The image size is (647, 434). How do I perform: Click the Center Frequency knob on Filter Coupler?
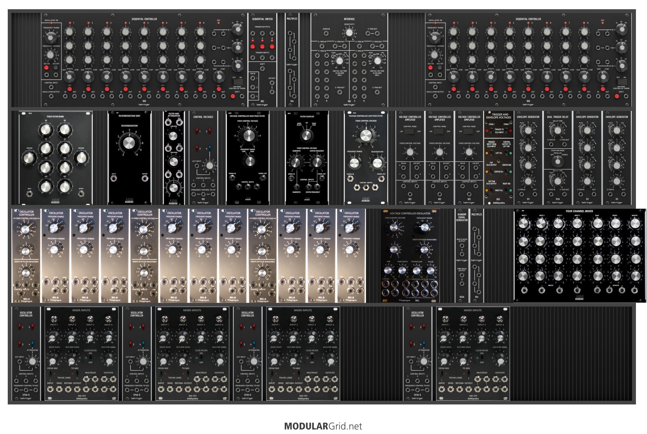coord(317,162)
